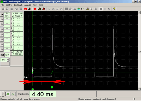Click the print preview icon
Image resolution: width=141 pixels, height=101 pixels.
21,9
